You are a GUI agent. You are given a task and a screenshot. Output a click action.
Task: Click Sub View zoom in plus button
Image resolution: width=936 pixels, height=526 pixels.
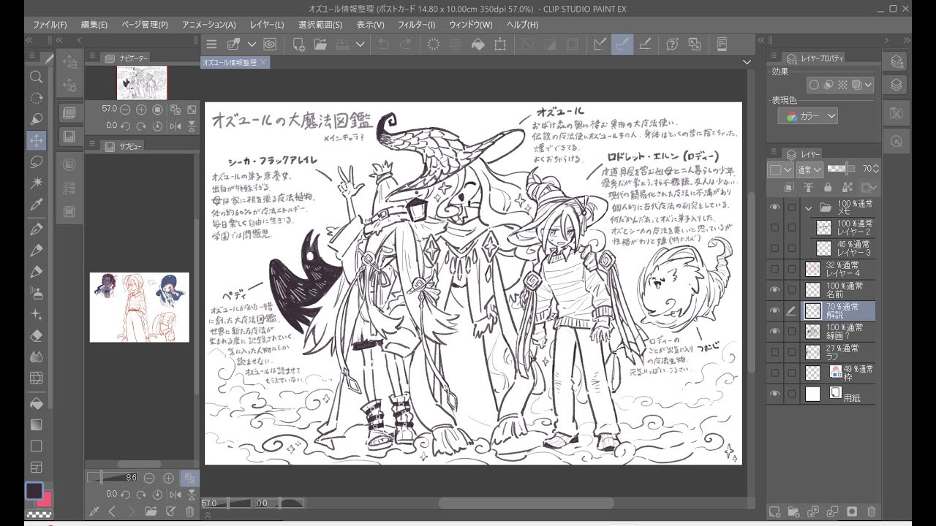[x=169, y=478]
